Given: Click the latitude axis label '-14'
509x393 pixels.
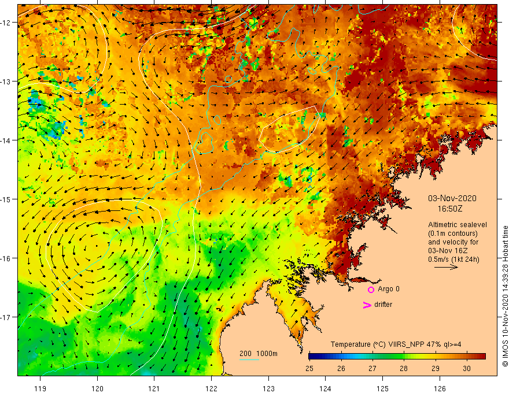Looking at the screenshot, I should coord(6,140).
